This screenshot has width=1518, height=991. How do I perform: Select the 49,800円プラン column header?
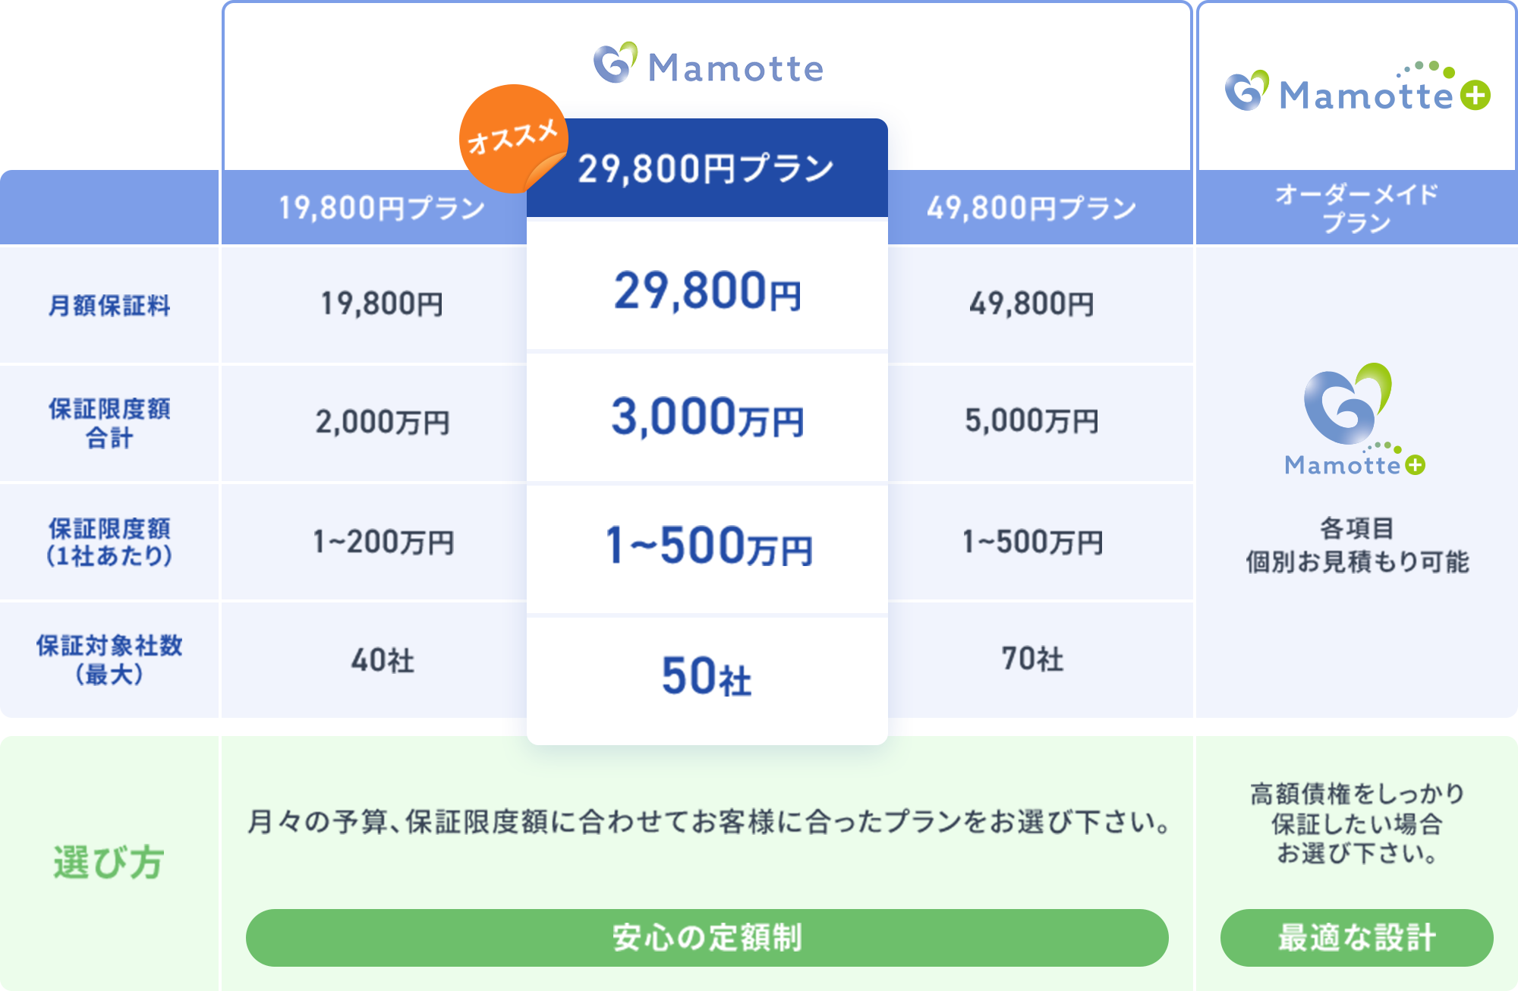coord(1031,208)
